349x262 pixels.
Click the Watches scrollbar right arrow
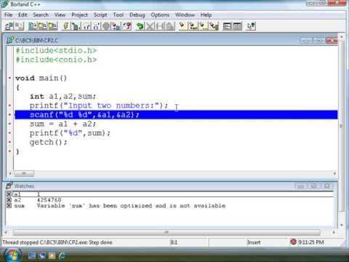[334, 232]
